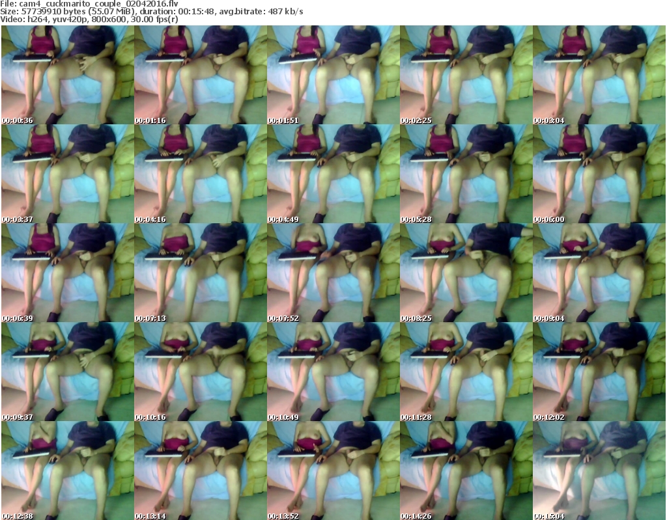Viewport: 667px width, 520px height.
Task: Pick the frame stamped 00:13:52
Action: click(333, 471)
